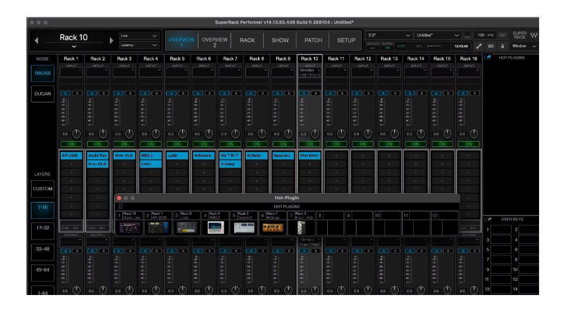The width and height of the screenshot is (566, 312).
Task: Click the Hot Plugins panel detach icon
Action: [488, 57]
